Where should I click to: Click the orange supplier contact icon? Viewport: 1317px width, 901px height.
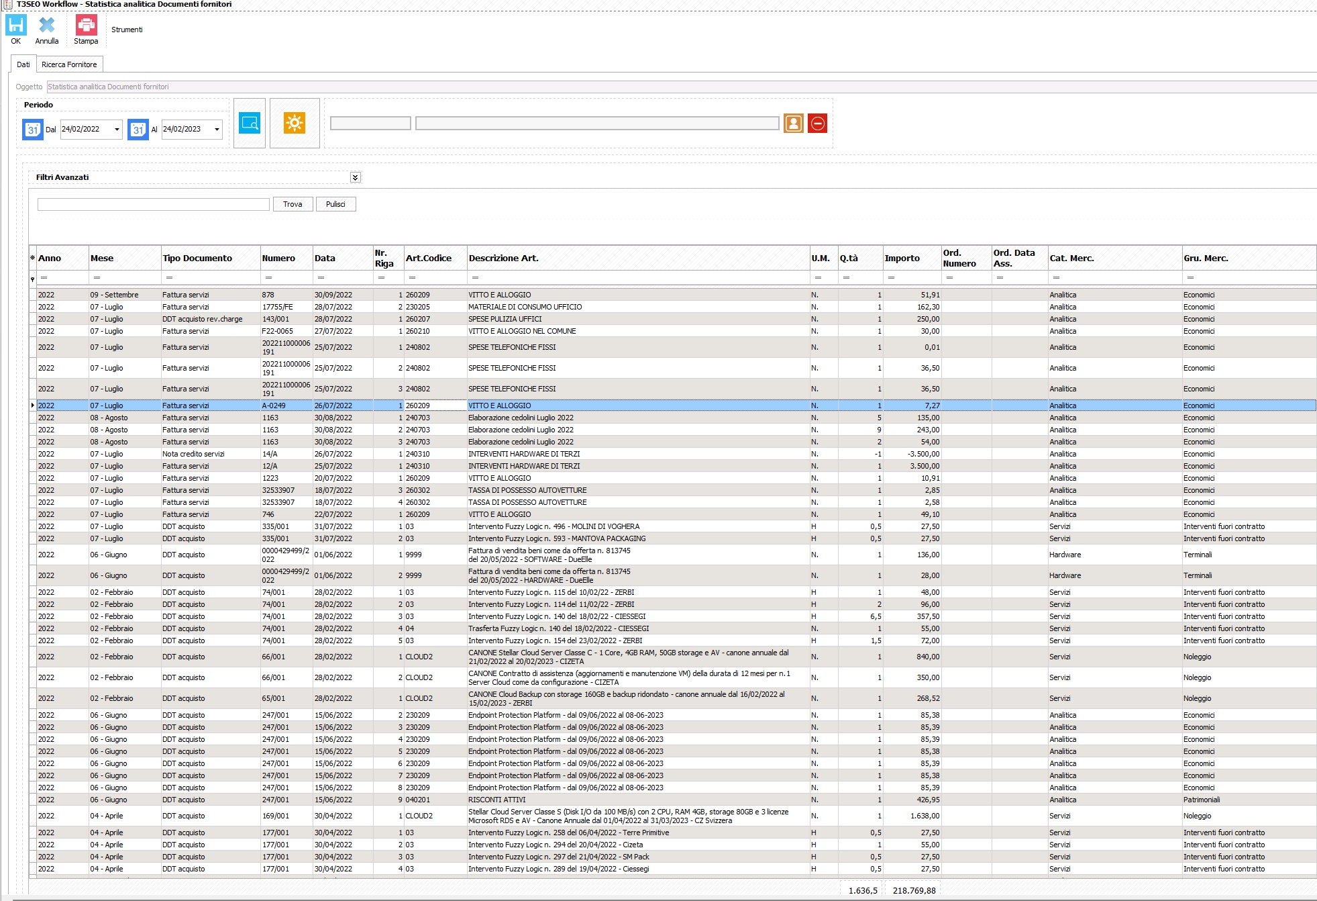point(794,123)
